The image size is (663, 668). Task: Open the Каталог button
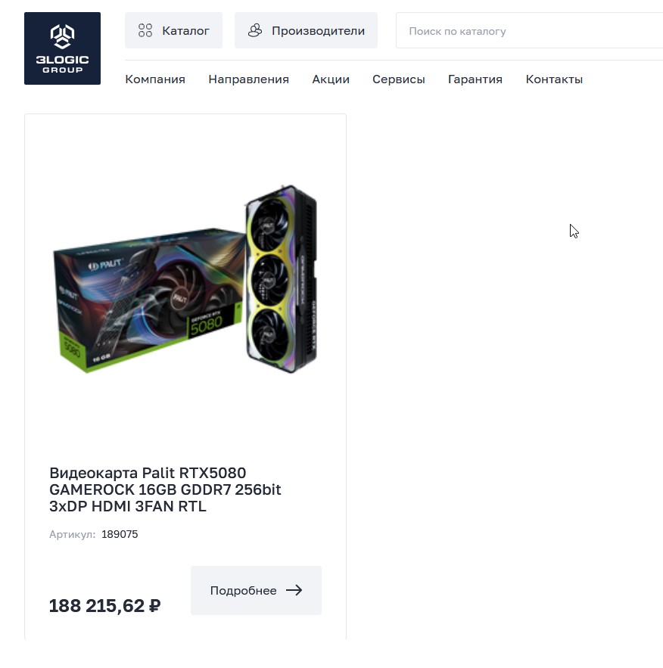pos(173,30)
